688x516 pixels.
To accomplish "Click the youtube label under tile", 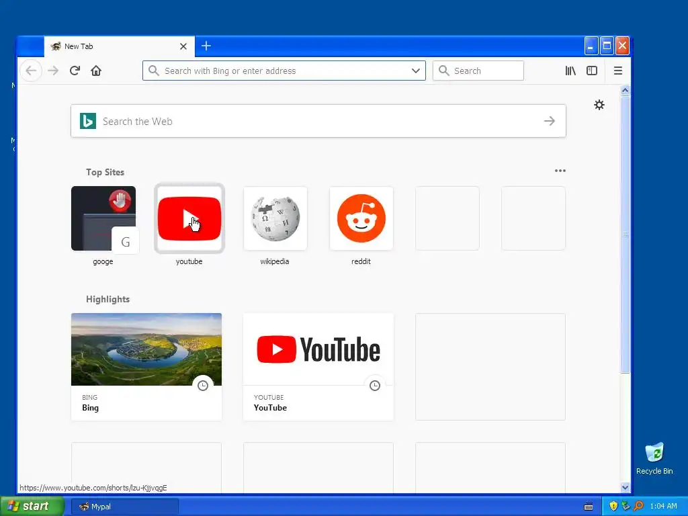I will point(189,261).
